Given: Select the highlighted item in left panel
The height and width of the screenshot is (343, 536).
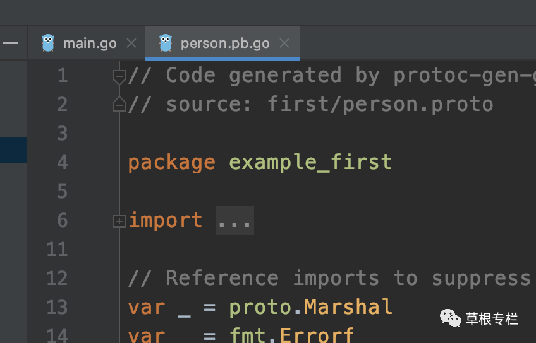Looking at the screenshot, I should 13,150.
